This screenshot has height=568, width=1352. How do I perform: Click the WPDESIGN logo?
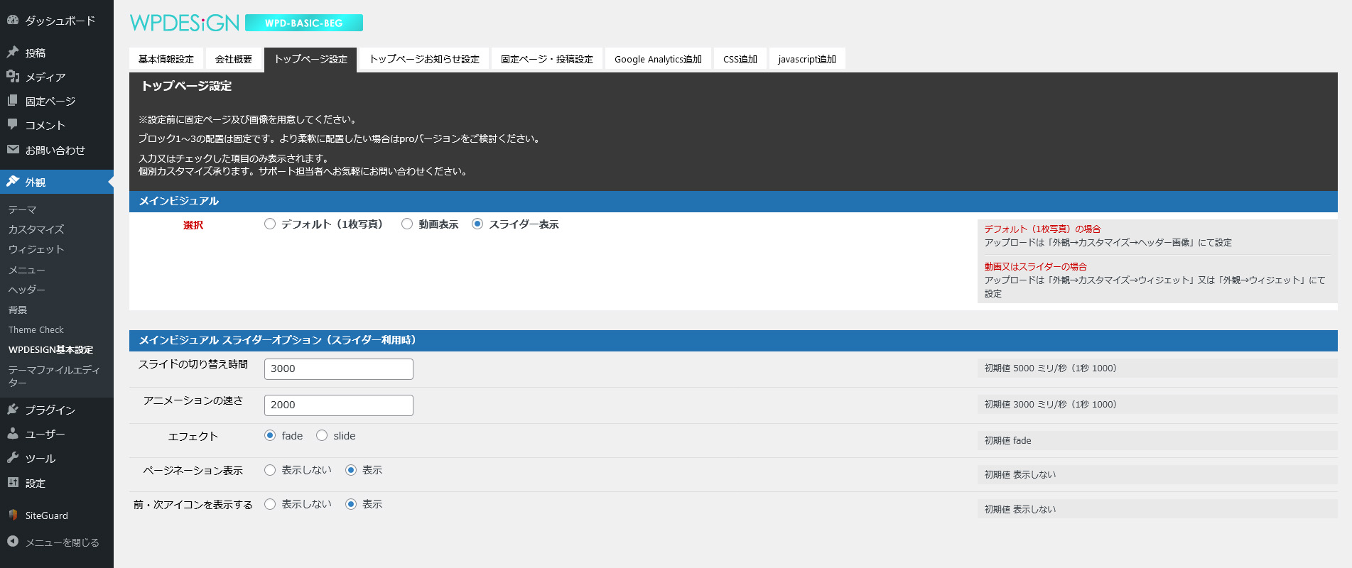[x=185, y=23]
